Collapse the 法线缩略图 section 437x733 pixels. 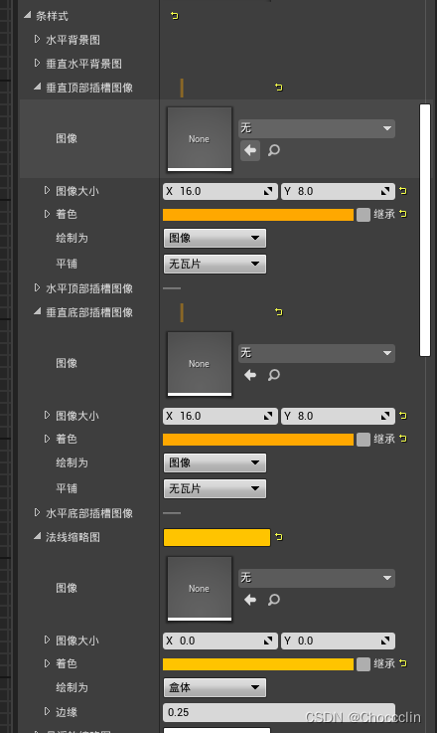38,537
